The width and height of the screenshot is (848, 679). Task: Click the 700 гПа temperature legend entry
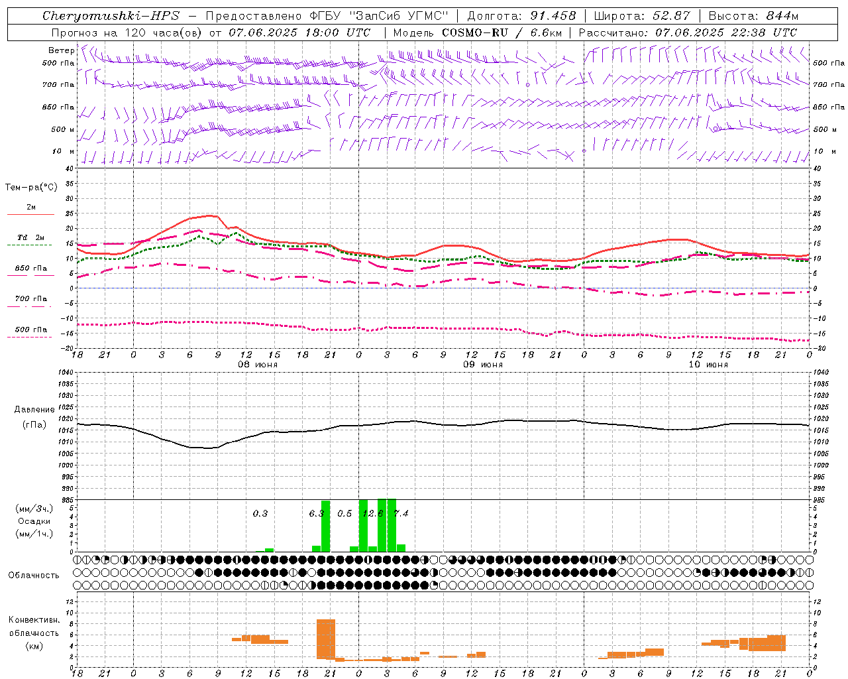[31, 298]
